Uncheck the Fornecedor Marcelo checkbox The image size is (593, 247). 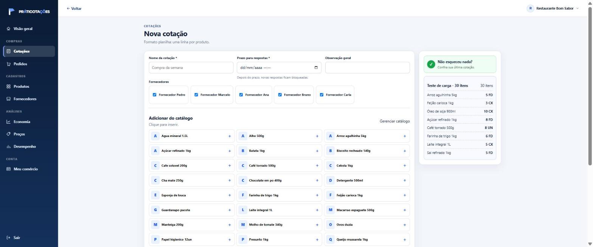(196, 95)
